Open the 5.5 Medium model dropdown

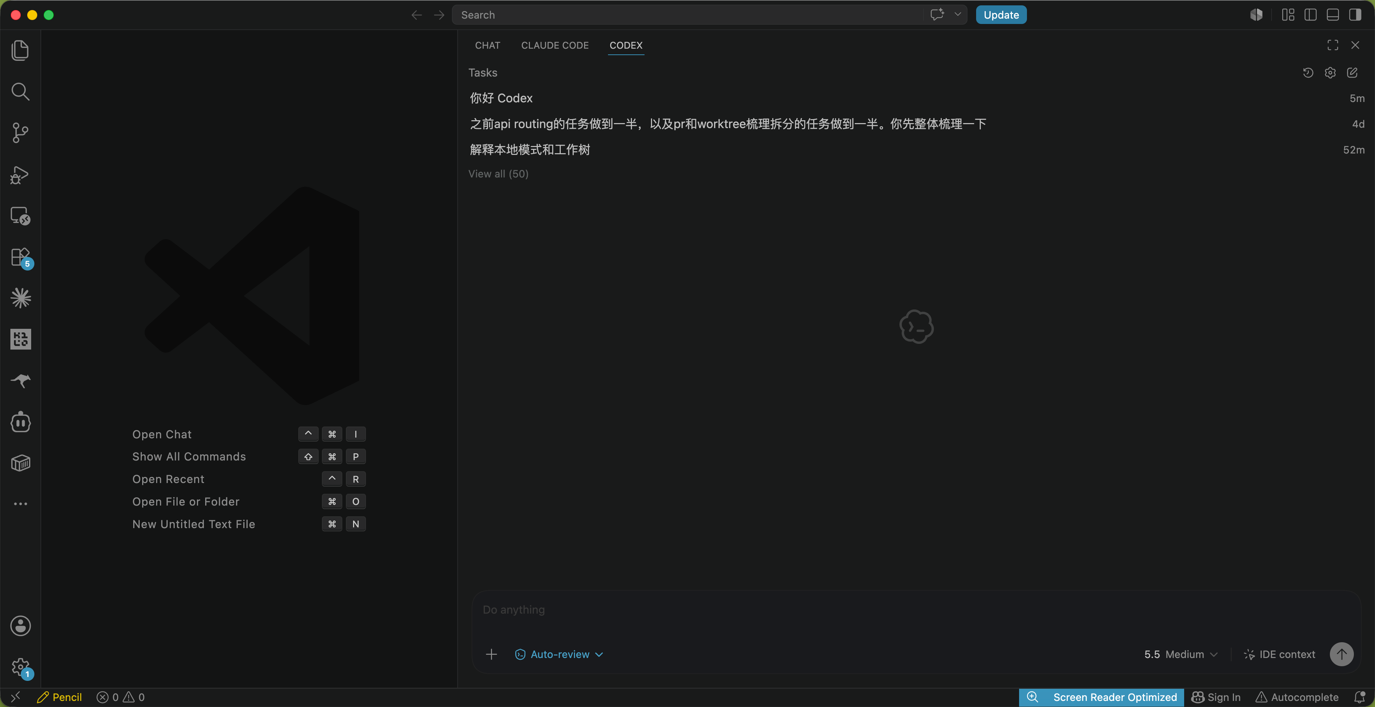tap(1181, 654)
